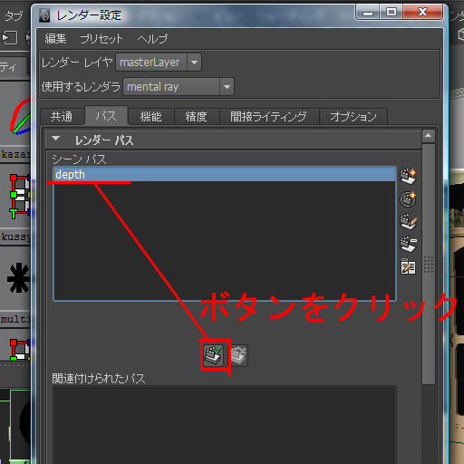Select the depth pass in scene passes list

pyautogui.click(x=224, y=175)
